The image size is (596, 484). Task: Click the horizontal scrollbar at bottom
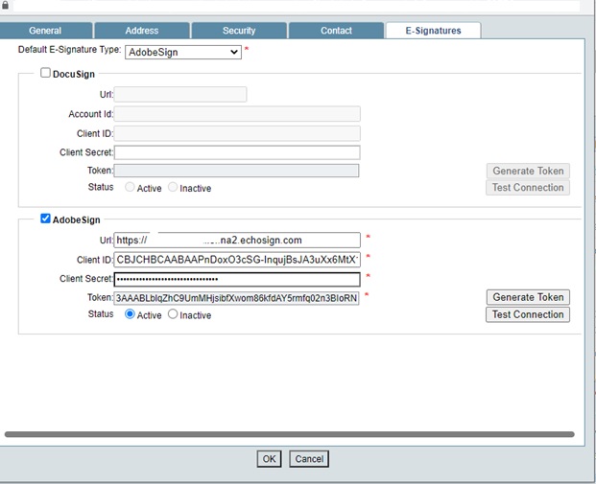pyautogui.click(x=289, y=434)
